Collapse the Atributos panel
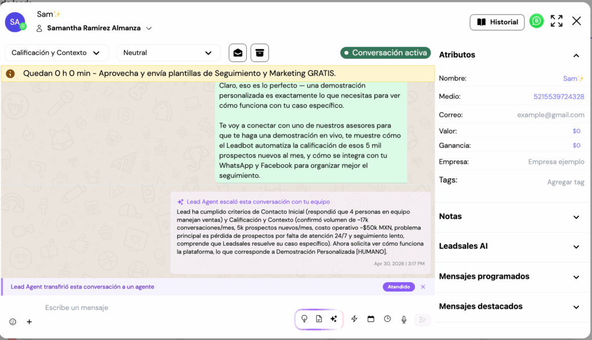Screen dimensions: 592x340 point(576,56)
